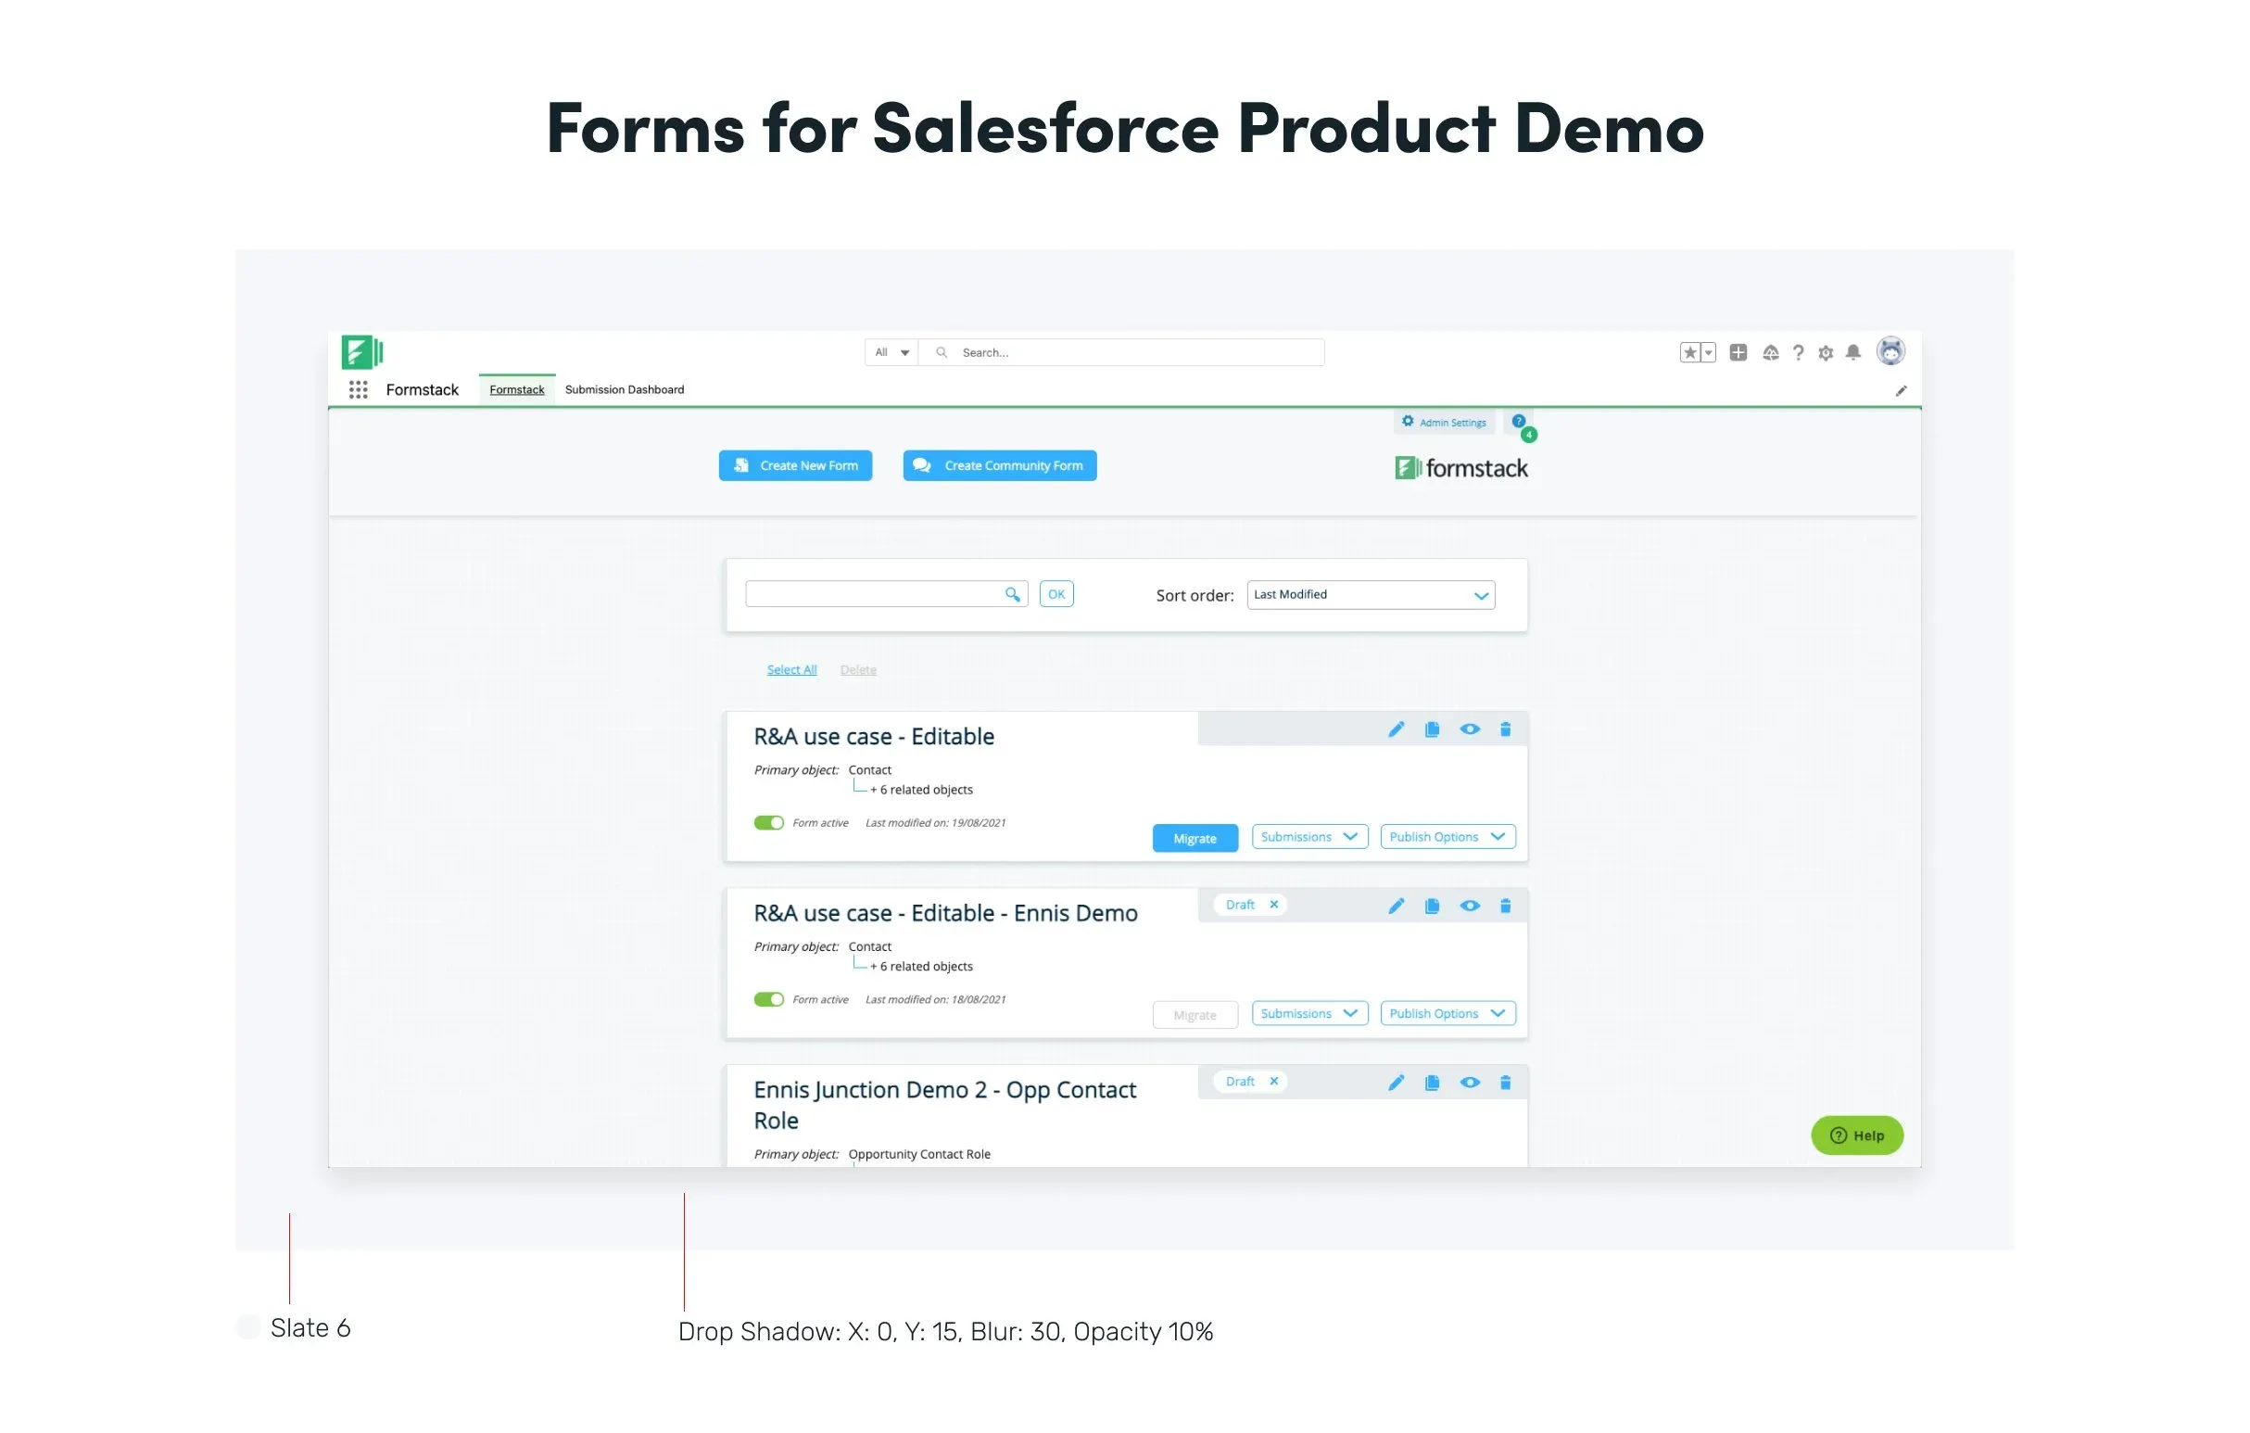Click Create New Form button

point(795,465)
